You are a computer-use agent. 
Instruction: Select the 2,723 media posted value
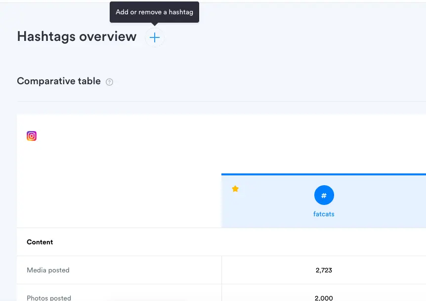324,270
